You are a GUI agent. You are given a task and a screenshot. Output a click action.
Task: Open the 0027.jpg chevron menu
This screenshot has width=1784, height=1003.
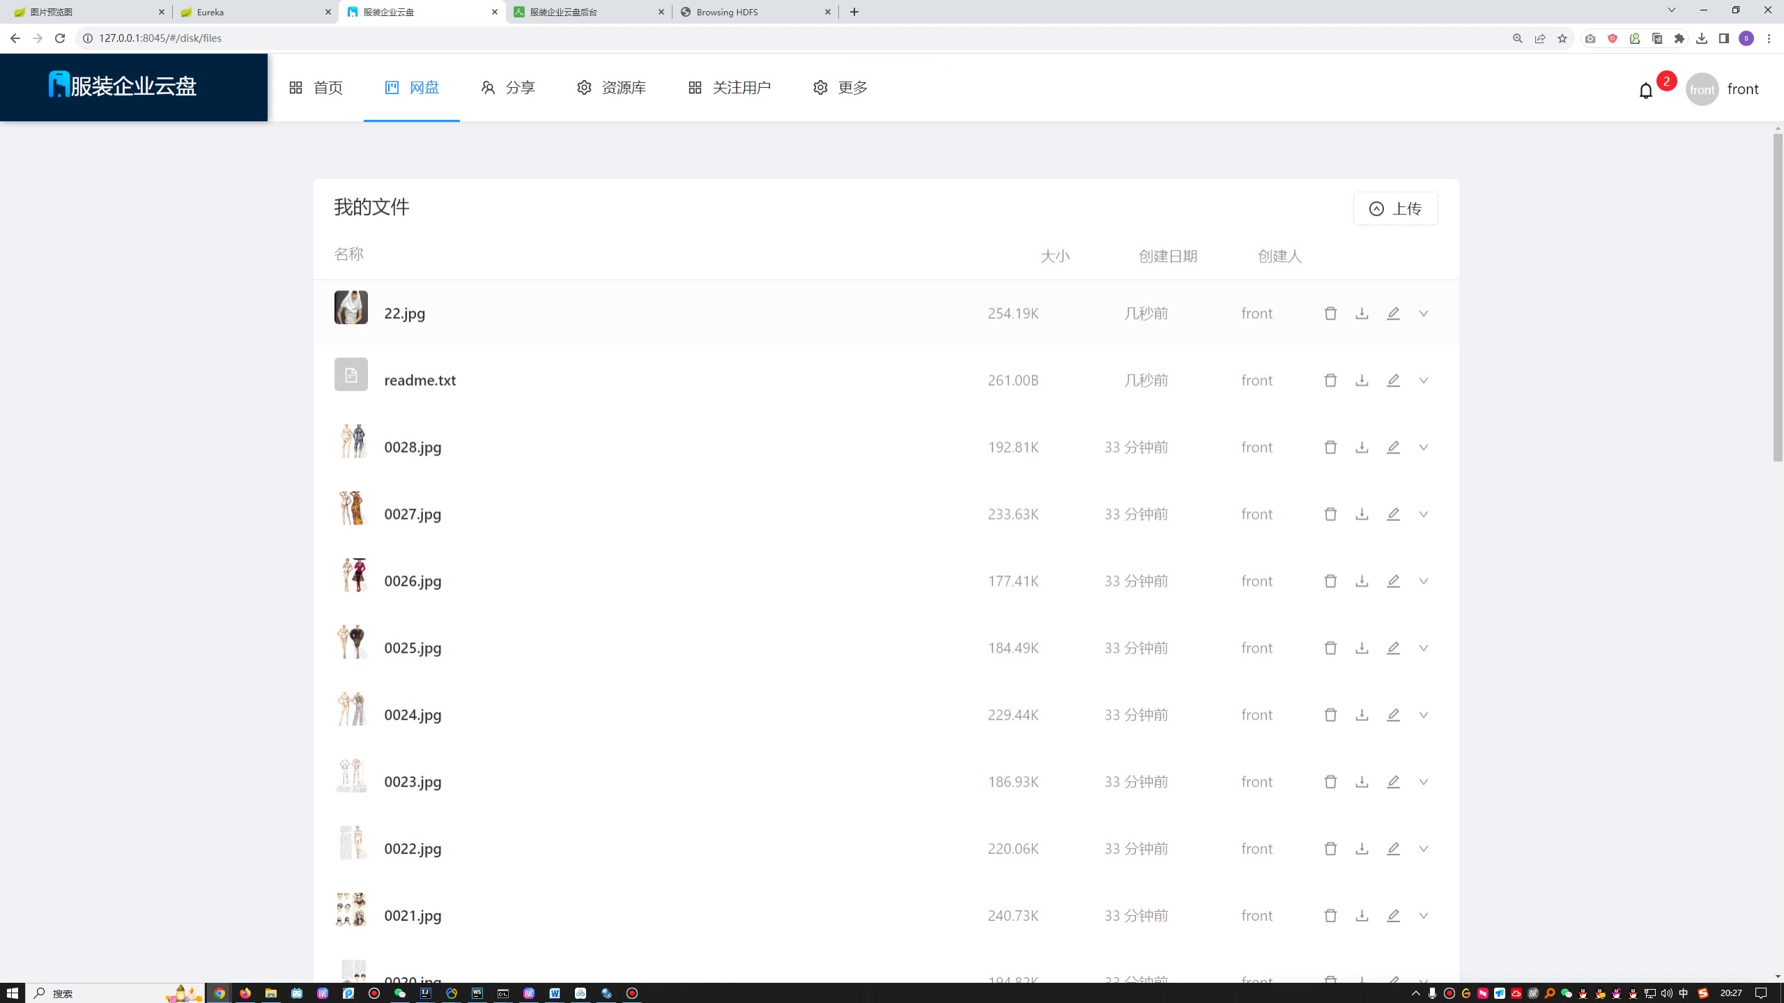1424,514
